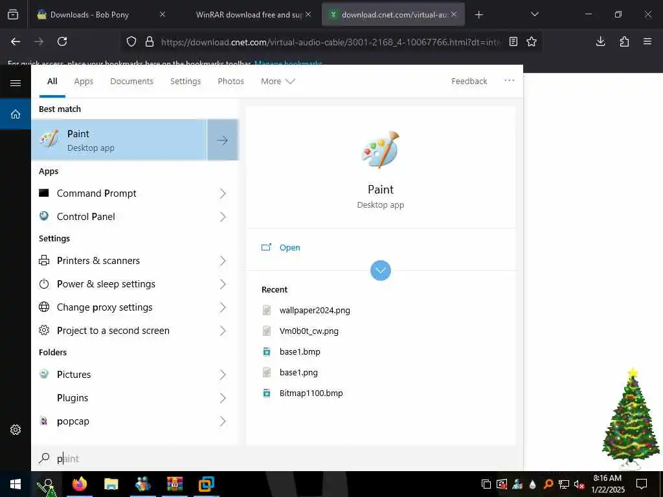Click the Feedback link
663x497 pixels.
[x=469, y=81]
